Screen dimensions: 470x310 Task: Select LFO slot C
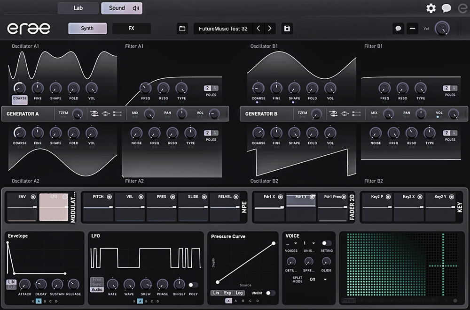(x=152, y=301)
